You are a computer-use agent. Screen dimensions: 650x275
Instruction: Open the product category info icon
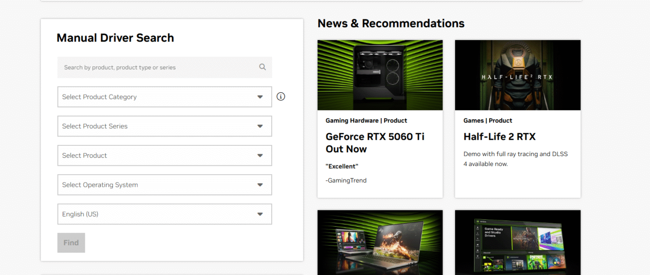[281, 97]
